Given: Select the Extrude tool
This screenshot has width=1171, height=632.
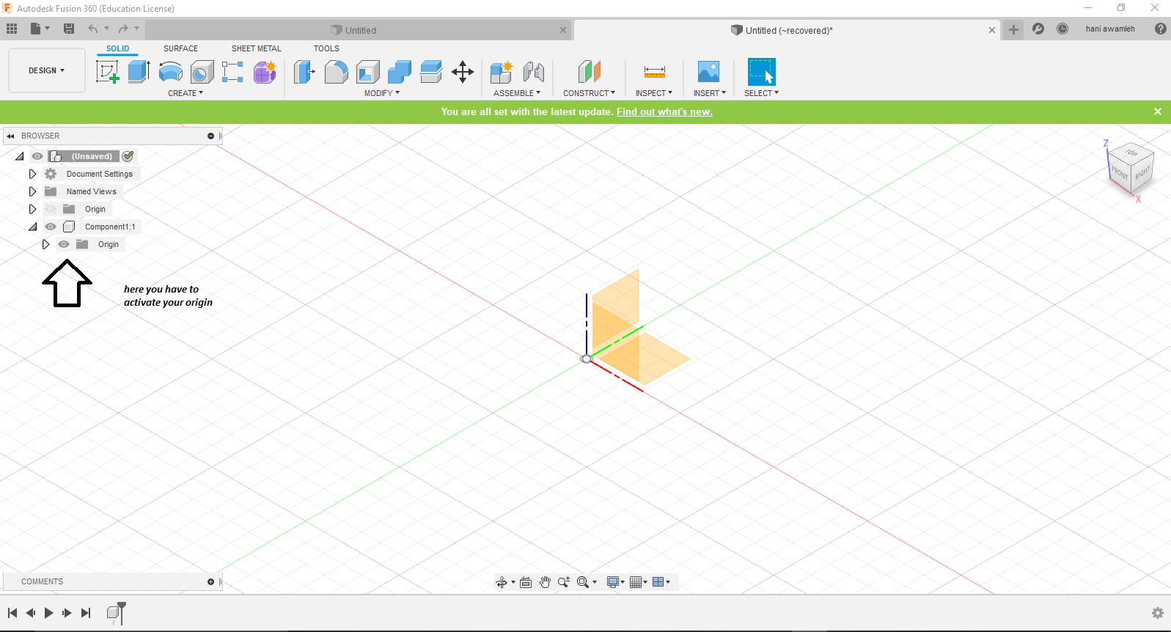Looking at the screenshot, I should click(139, 72).
